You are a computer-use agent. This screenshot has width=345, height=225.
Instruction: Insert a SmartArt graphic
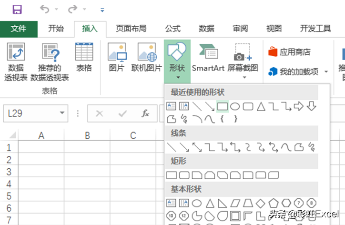coord(208,58)
